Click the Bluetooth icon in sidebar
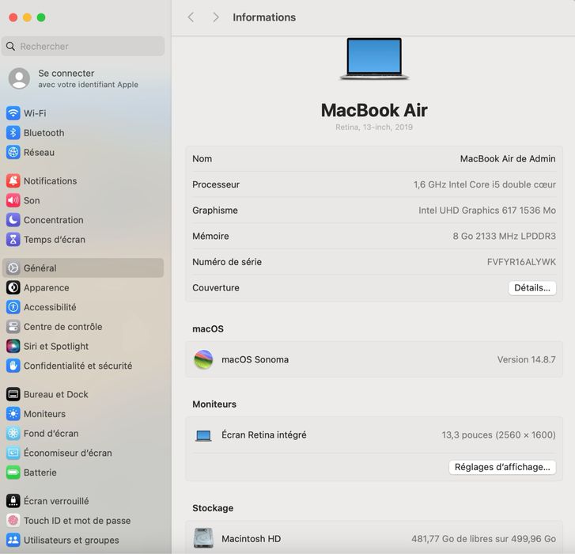Image resolution: width=575 pixels, height=554 pixels. [13, 132]
